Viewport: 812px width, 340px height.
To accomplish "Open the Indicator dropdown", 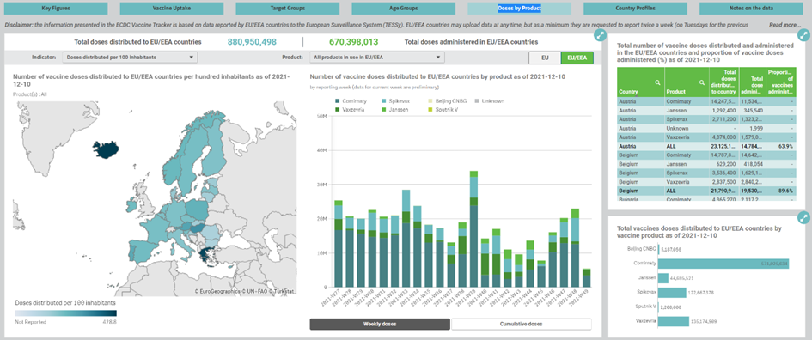I will [x=130, y=58].
